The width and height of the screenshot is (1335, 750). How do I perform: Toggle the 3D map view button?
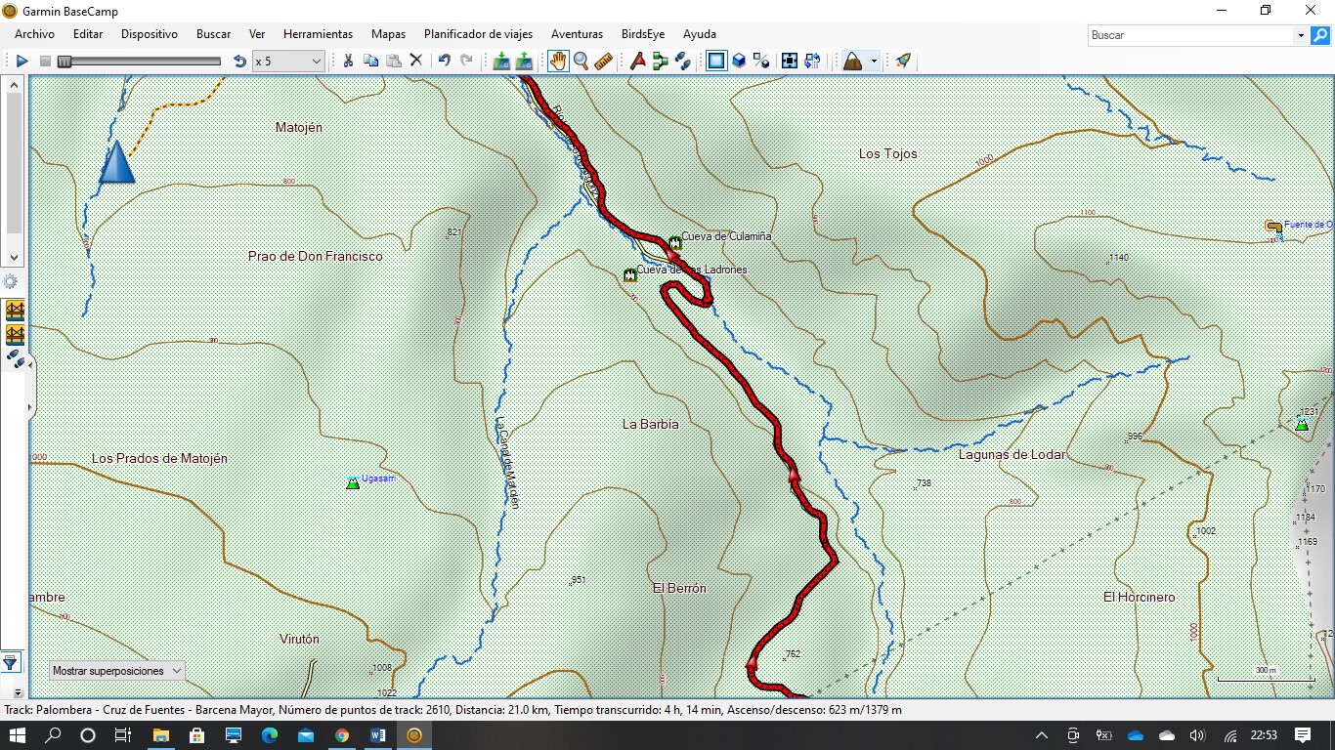[x=739, y=62]
